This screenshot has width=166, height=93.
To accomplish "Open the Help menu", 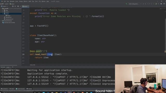I will pyautogui.click(x=48, y=1).
